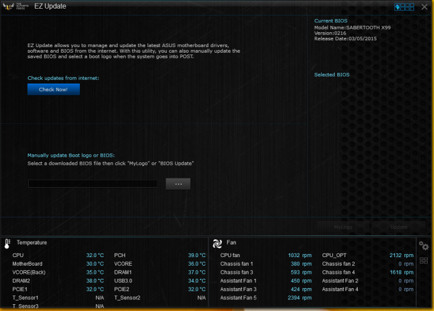The width and height of the screenshot is (434, 311).
Task: Select the Assistant Fan 5 2394 rpm reading
Action: tap(299, 298)
